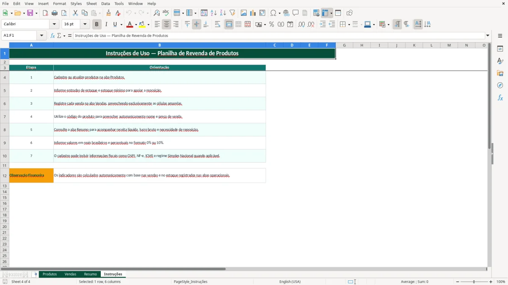Click the Clone Formatting paintbrush
This screenshot has width=508, height=285.
(109, 13)
